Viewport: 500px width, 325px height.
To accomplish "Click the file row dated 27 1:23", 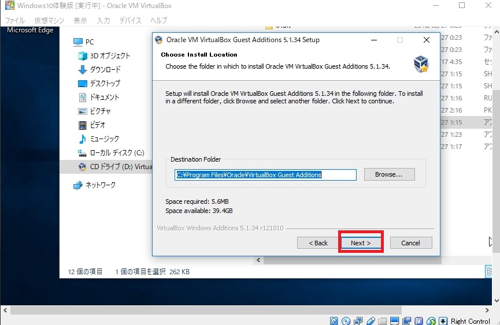I will 466,135.
